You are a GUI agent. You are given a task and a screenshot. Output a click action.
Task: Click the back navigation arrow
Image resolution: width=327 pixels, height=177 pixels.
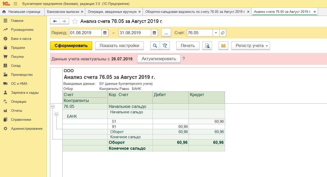point(55,21)
